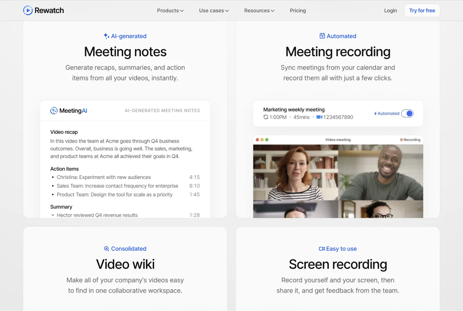Click the Consolidated search icon

[107, 249]
